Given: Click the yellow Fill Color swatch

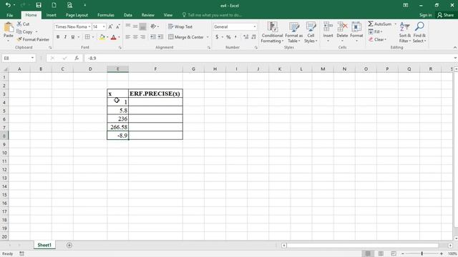Looking at the screenshot, I should [102, 37].
